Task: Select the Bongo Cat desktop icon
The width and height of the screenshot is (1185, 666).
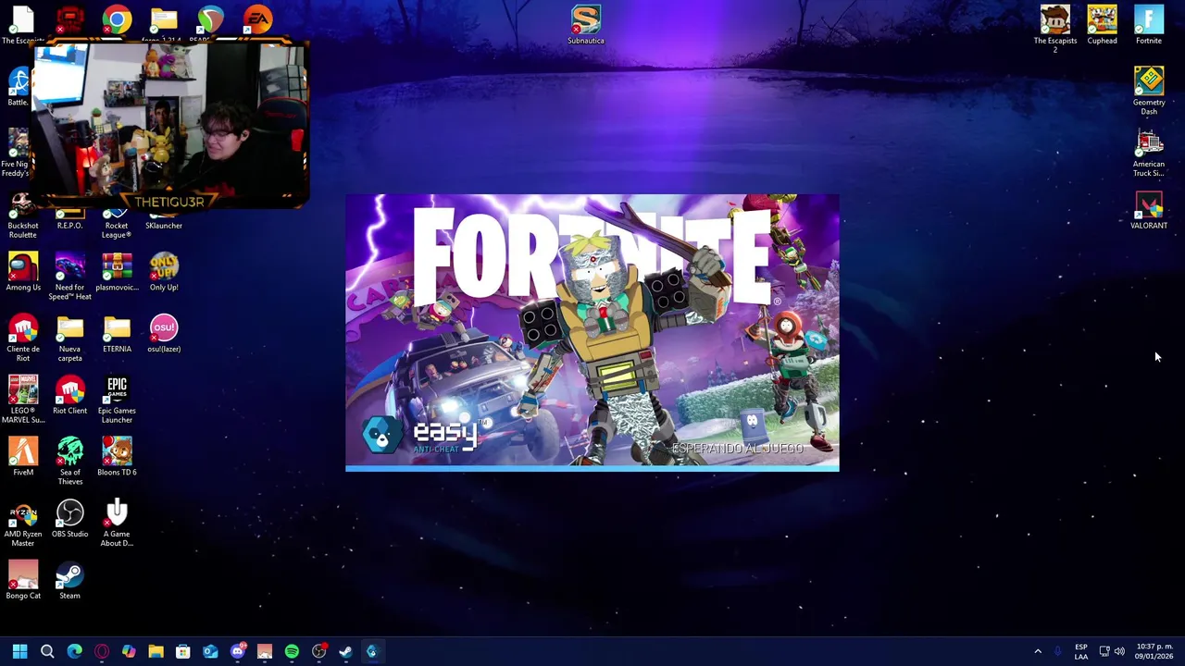Action: tap(23, 581)
